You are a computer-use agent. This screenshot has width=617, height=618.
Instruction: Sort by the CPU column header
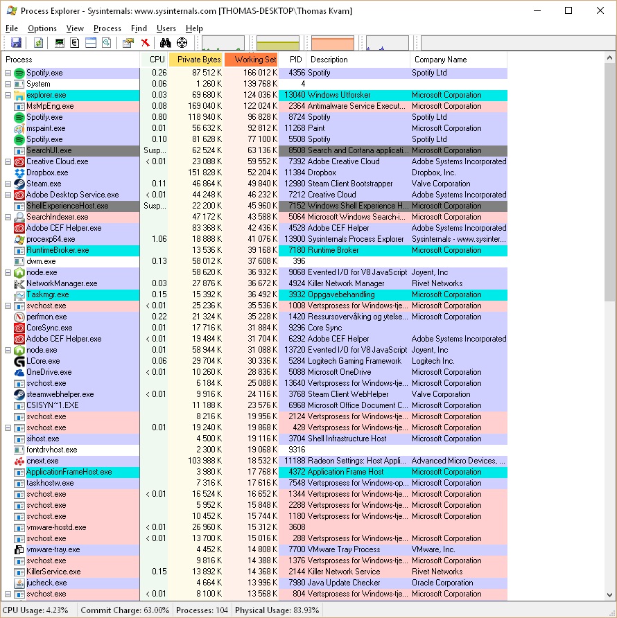154,60
